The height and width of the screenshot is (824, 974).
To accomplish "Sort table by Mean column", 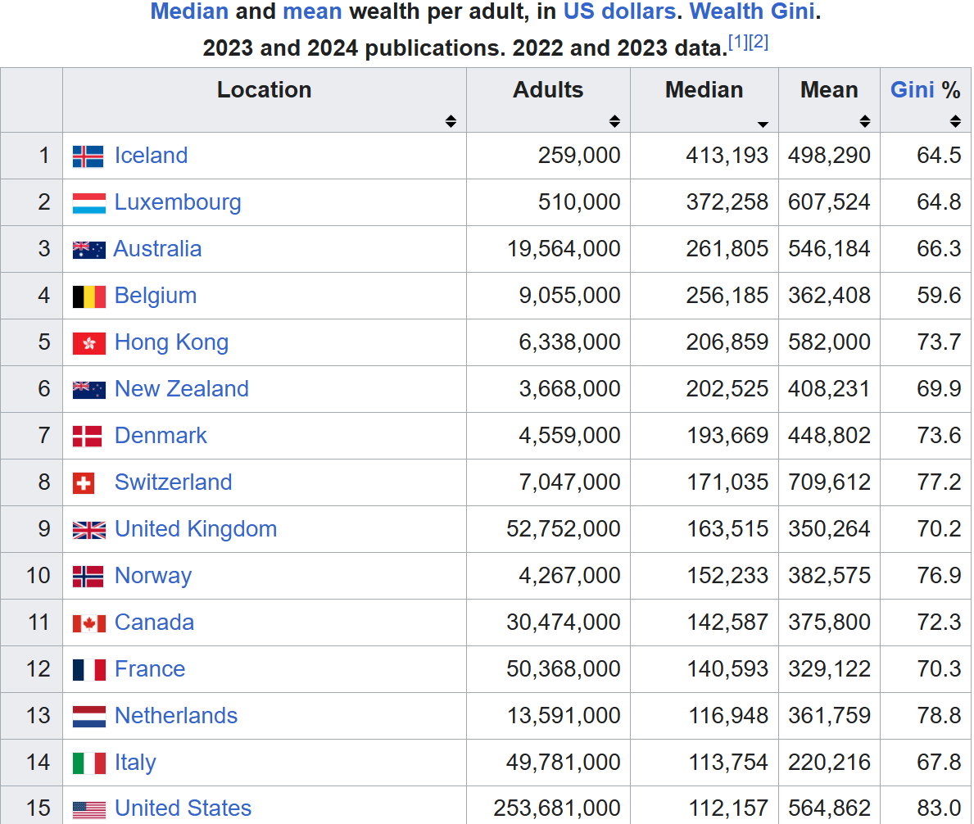I will coord(865,121).
